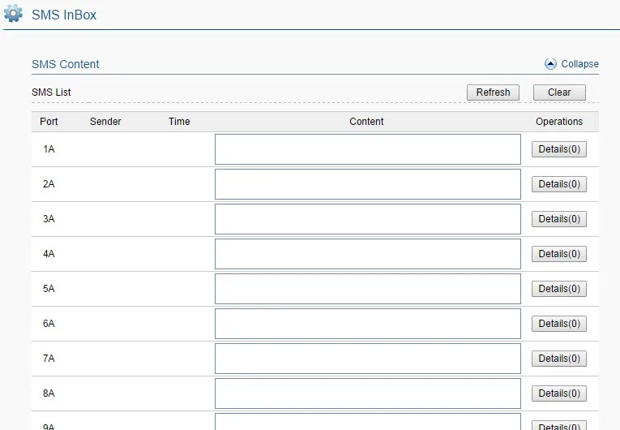
Task: Click the content box for port 8A
Action: pos(367,393)
